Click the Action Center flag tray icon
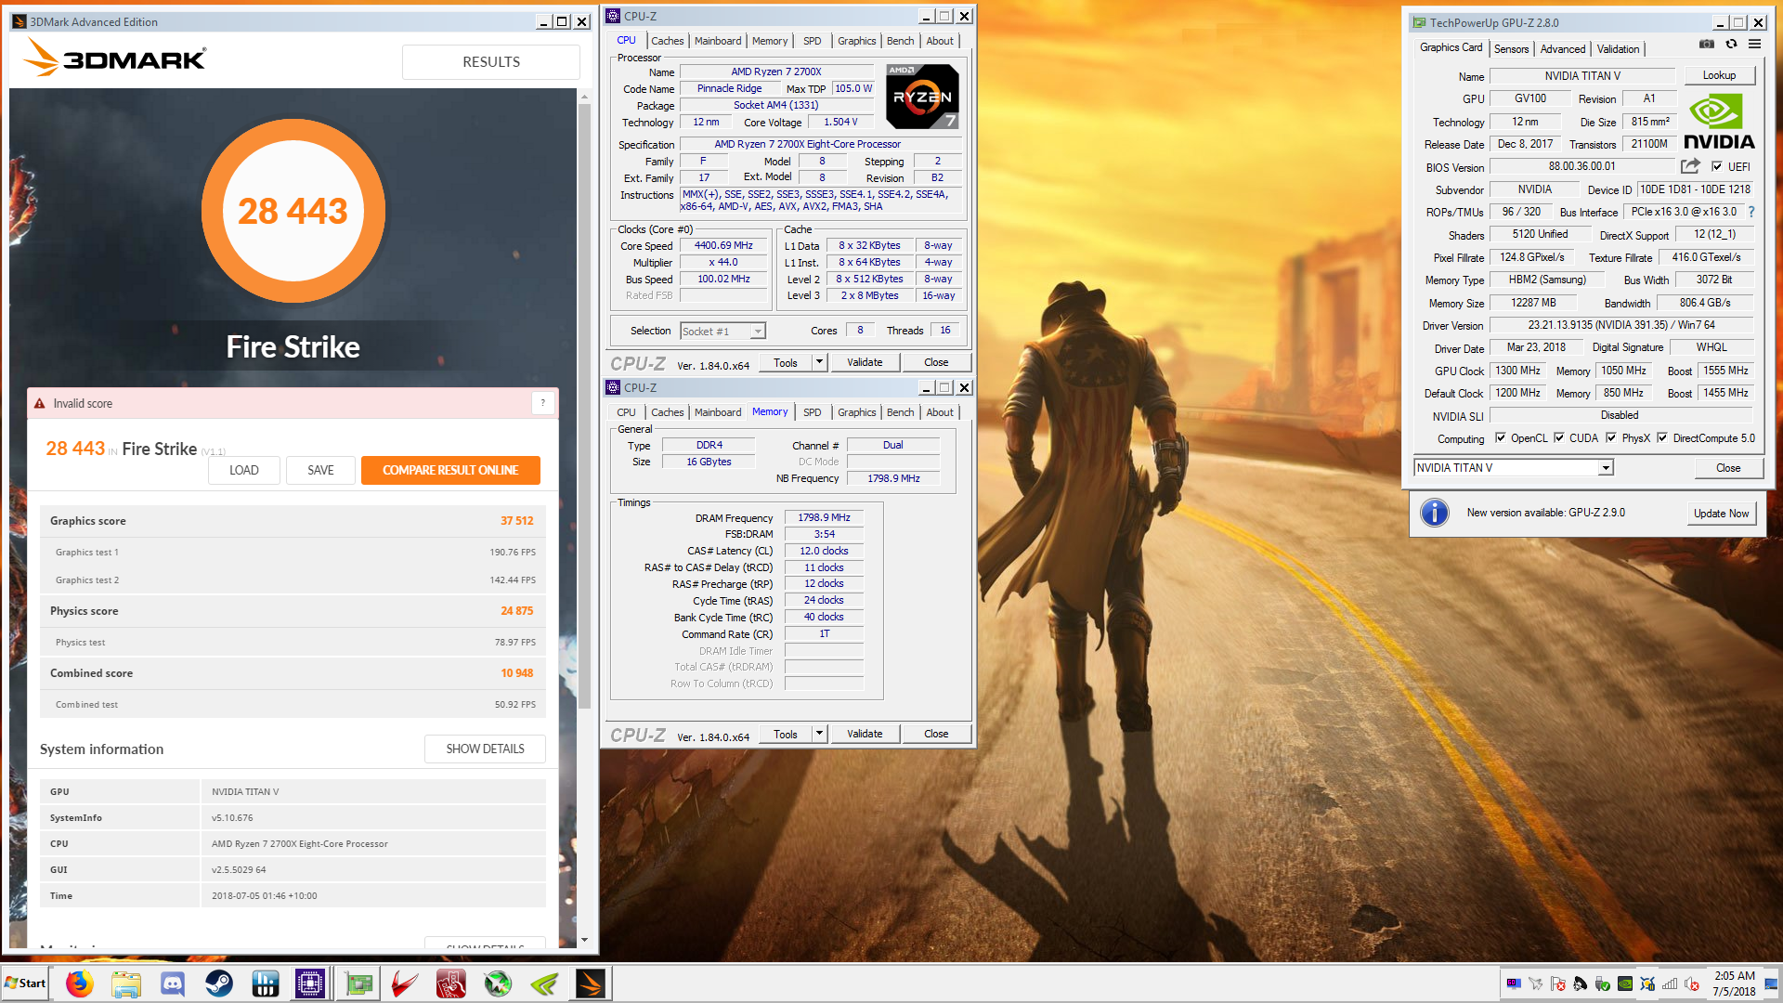 tap(1558, 983)
